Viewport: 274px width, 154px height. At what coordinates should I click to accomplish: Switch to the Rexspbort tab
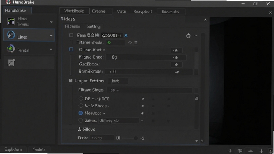[x=142, y=12]
